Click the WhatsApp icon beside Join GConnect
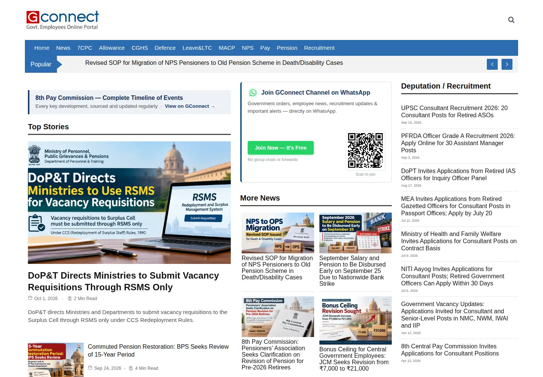The image size is (543, 377). point(253,93)
